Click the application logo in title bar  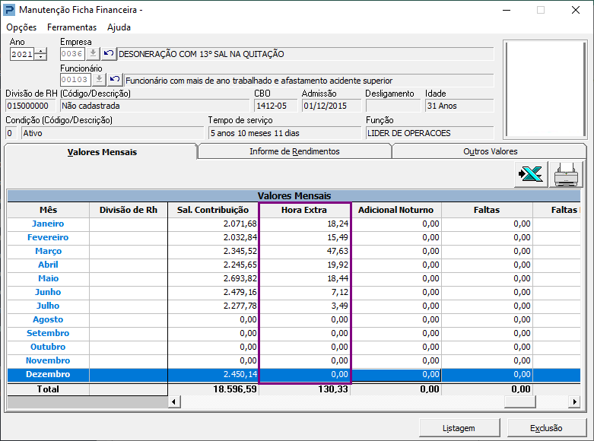[9, 10]
